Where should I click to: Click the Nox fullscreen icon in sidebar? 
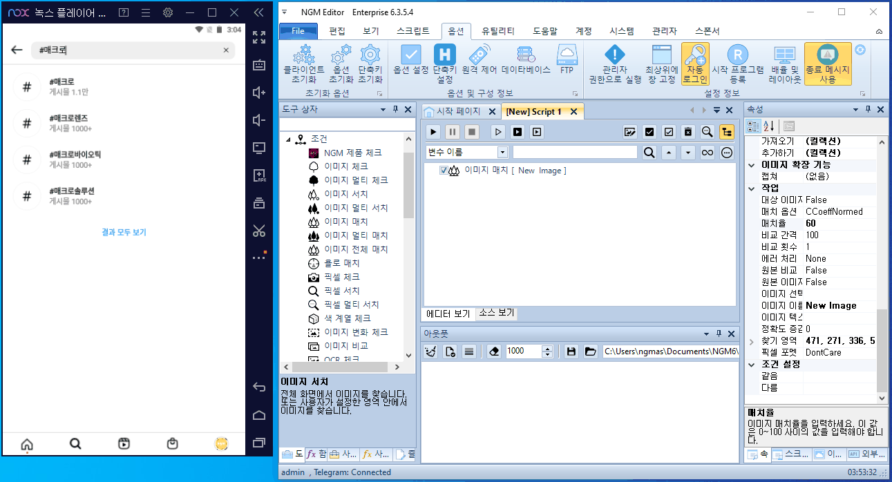[259, 37]
